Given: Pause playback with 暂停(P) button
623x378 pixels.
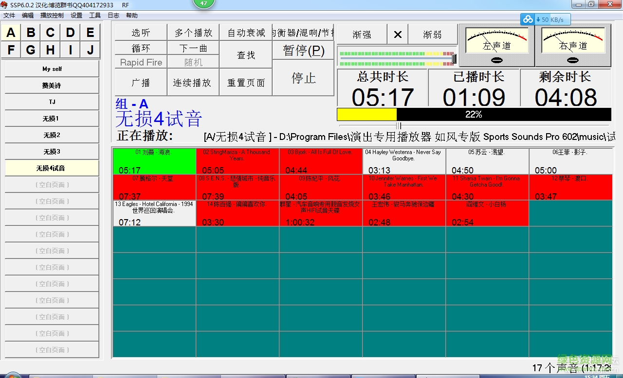Looking at the screenshot, I should point(303,50).
